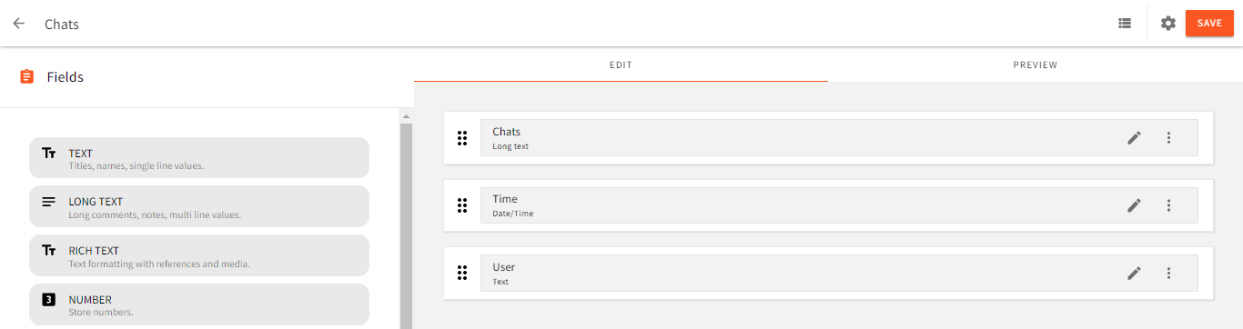
Task: Edit the Time field with pencil icon
Action: [x=1134, y=205]
